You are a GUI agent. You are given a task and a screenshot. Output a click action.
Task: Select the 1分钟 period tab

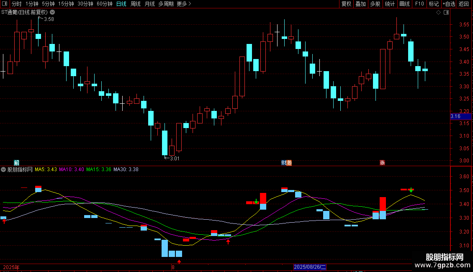[x=32, y=4]
